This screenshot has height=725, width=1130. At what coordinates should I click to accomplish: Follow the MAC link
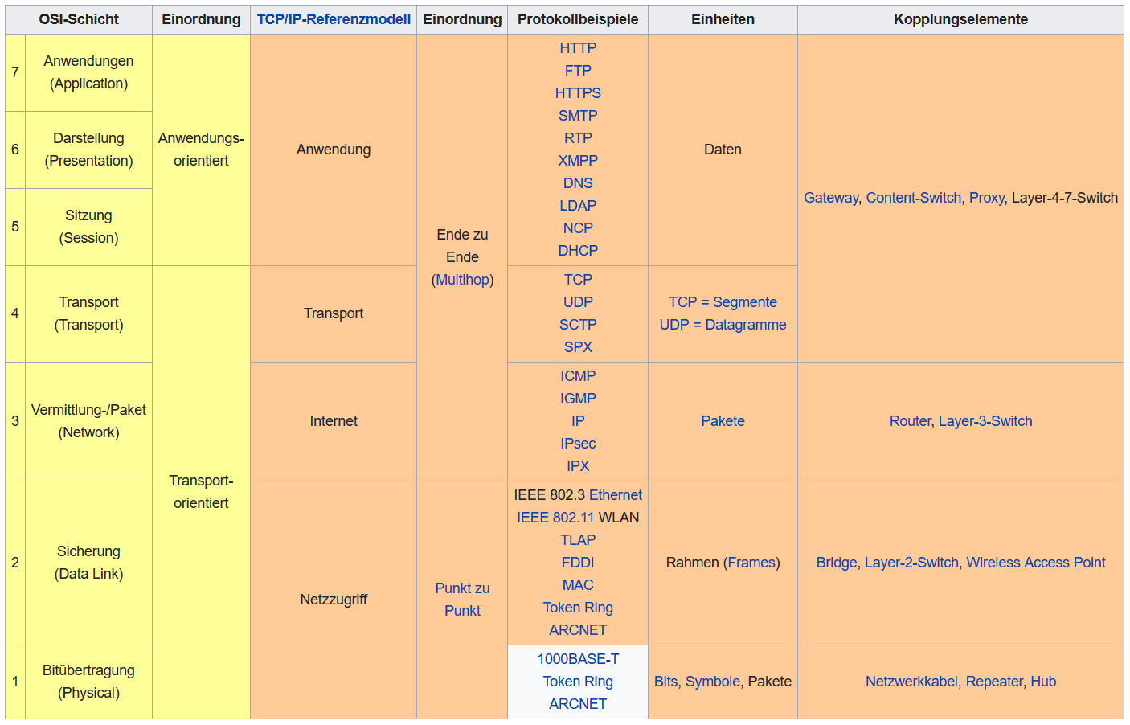(578, 585)
